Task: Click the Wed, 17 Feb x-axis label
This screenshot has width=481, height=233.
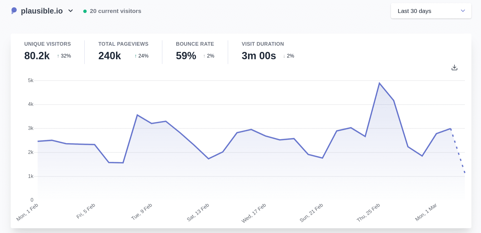Action: tap(254, 213)
